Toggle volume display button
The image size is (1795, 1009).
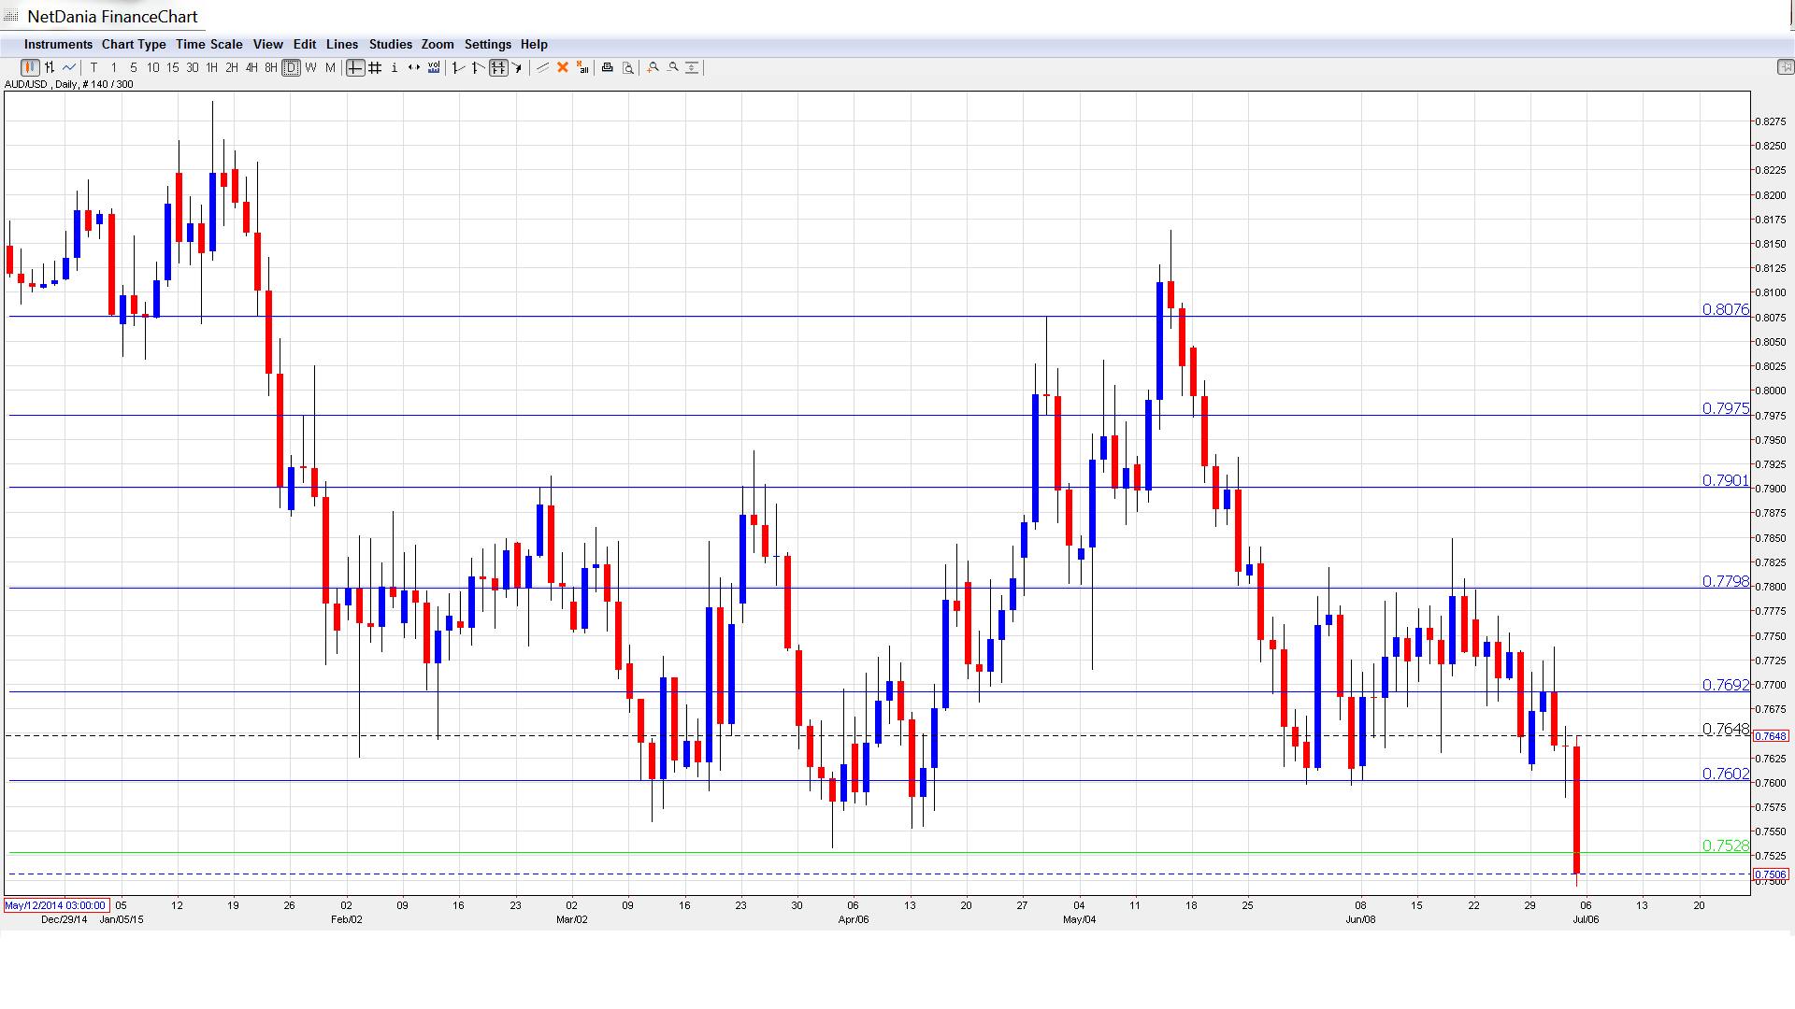click(x=434, y=67)
